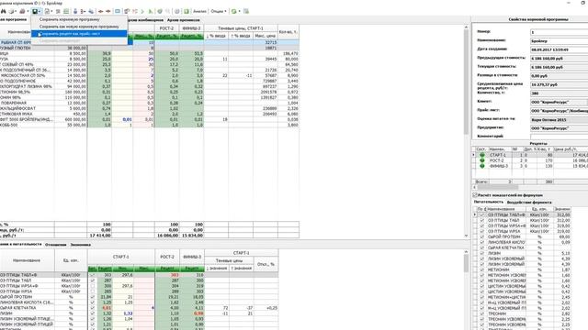Click the floppy disk save icon
588x330 pixels.
coord(35,11)
